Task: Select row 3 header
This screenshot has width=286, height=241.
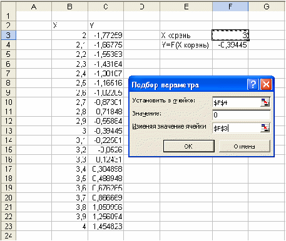Action: point(8,35)
